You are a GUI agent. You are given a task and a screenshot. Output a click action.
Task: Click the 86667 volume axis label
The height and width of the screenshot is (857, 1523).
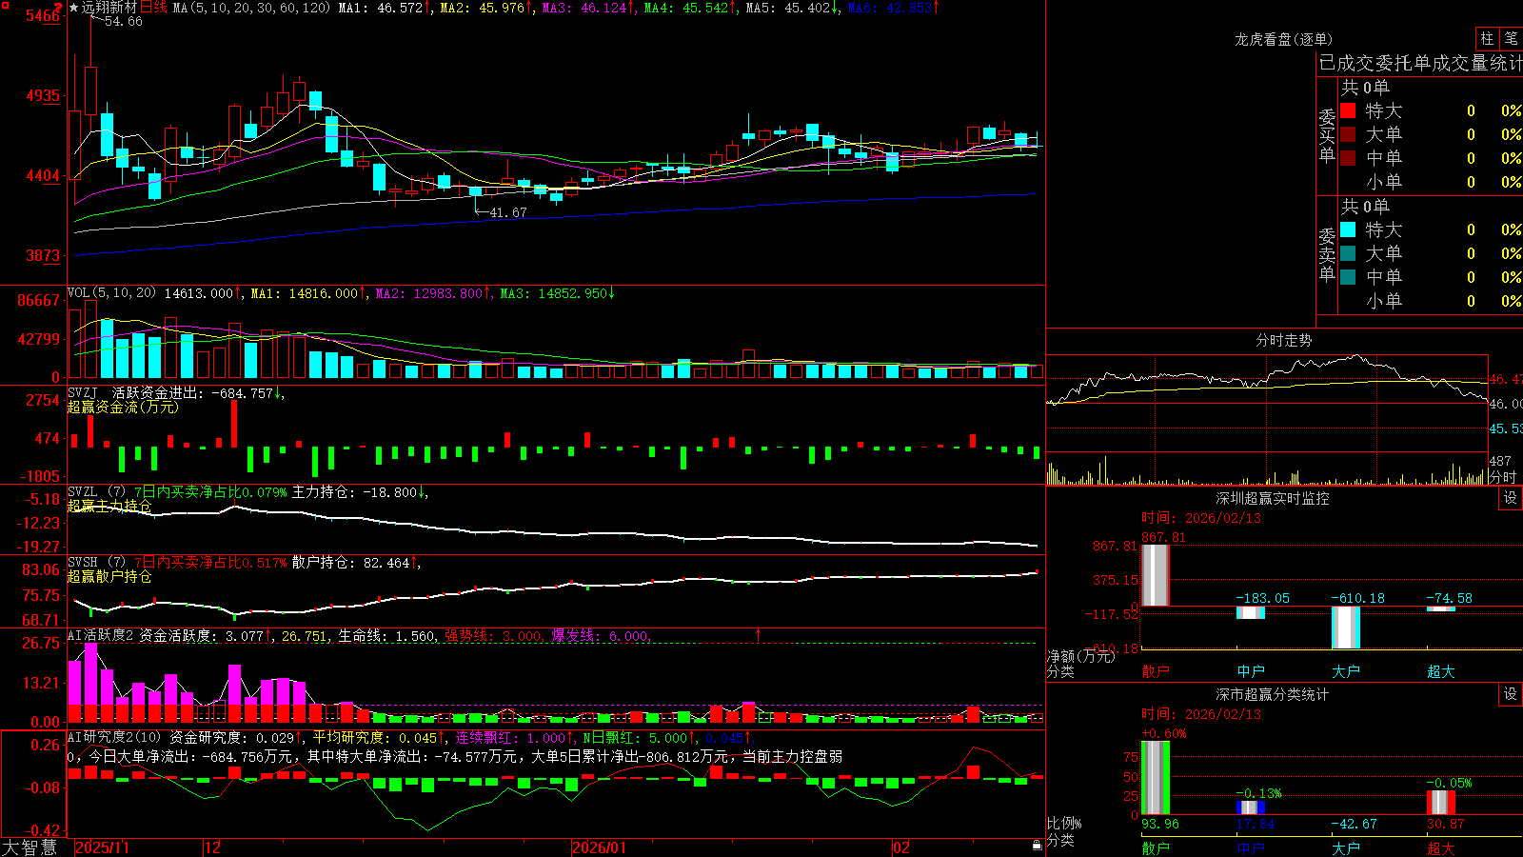pos(39,300)
